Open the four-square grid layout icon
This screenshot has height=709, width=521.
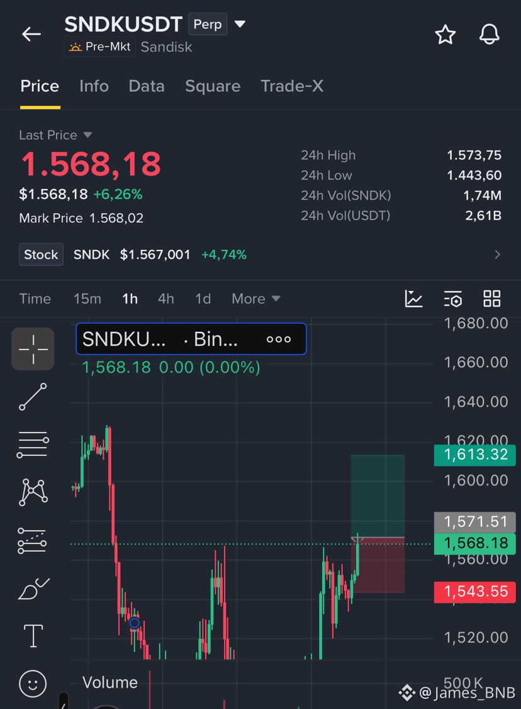click(x=491, y=299)
